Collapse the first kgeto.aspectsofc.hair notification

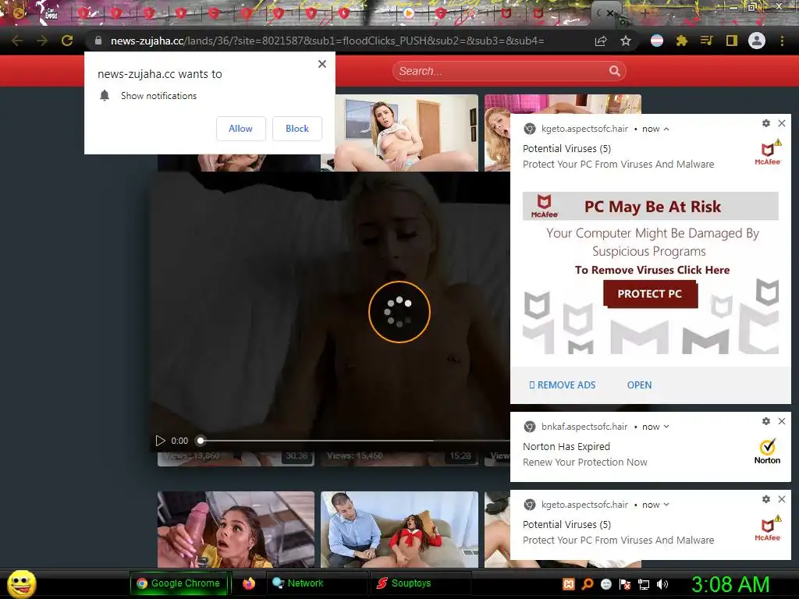click(x=666, y=129)
